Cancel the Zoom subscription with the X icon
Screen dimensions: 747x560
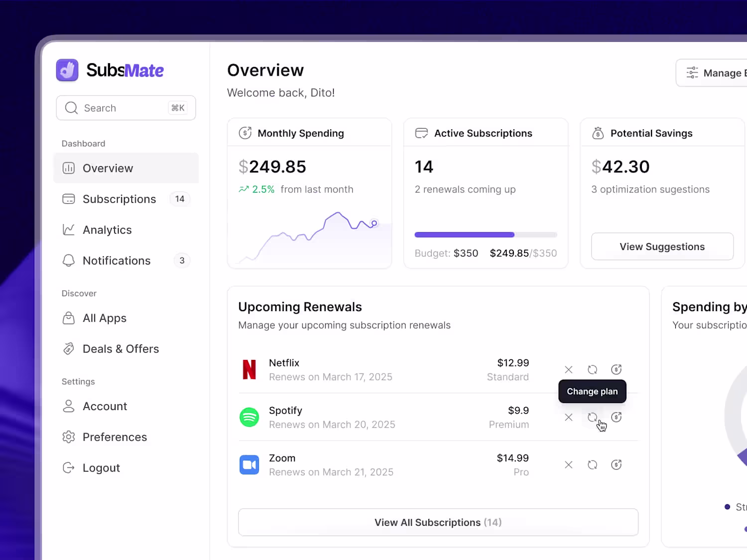[569, 465]
